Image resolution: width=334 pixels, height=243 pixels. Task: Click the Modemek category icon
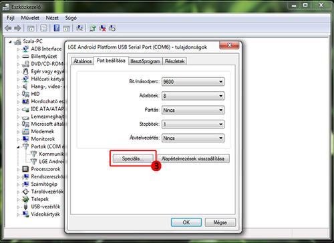[25, 132]
